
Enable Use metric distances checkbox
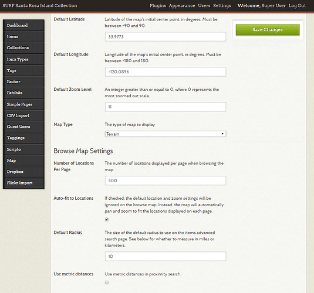coord(107,282)
